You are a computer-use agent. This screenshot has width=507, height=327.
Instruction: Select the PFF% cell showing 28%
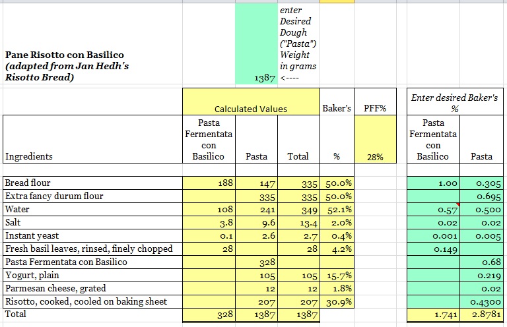375,157
